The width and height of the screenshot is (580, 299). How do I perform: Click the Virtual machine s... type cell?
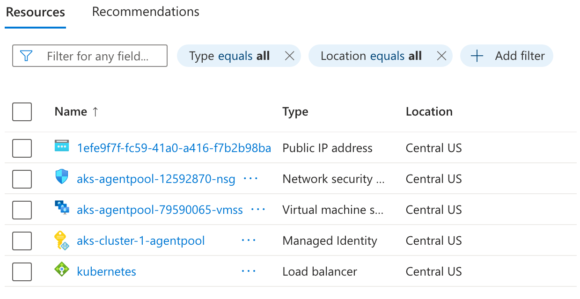[333, 210]
